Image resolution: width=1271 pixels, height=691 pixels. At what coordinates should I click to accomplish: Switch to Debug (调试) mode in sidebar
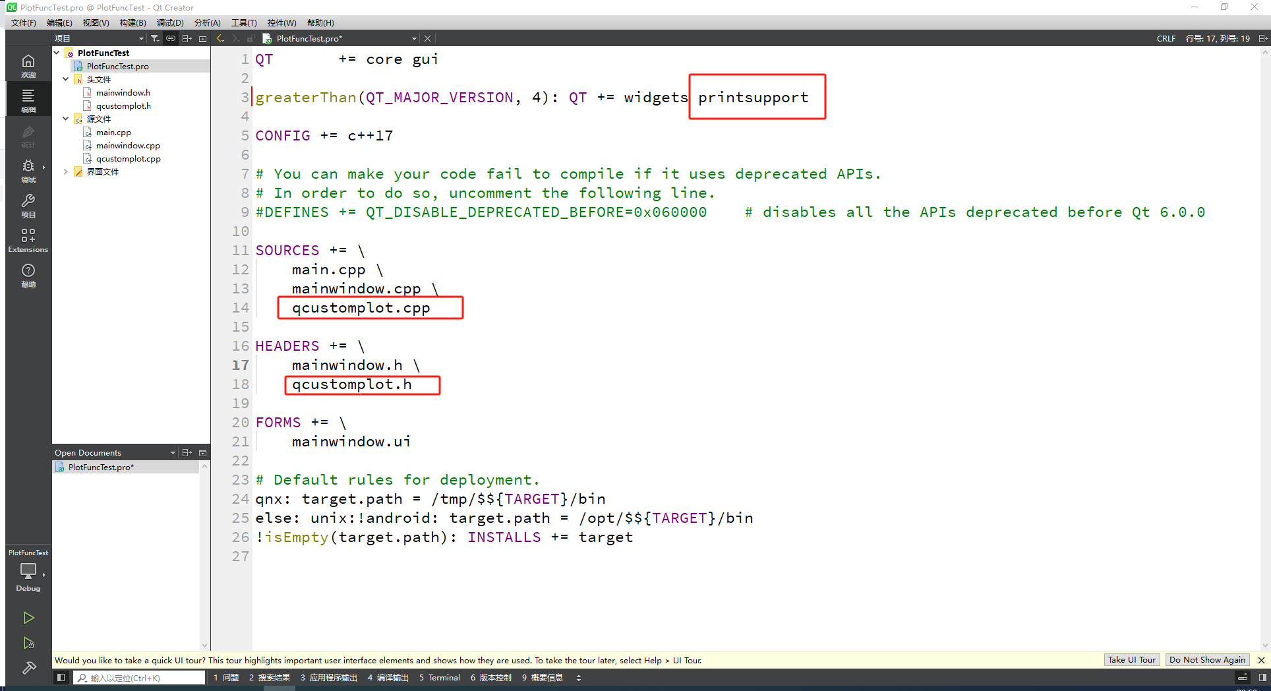(x=28, y=169)
